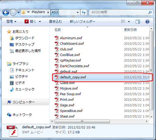Image resolution: width=156 pixels, height=140 pixels.
Task: Click the 名前 column header to sort
Action: pyautogui.click(x=57, y=30)
